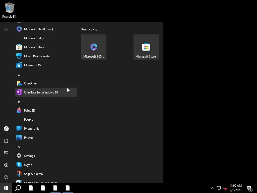The image size is (257, 193).
Task: Click the letter P section header
Action: click(x=19, y=102)
